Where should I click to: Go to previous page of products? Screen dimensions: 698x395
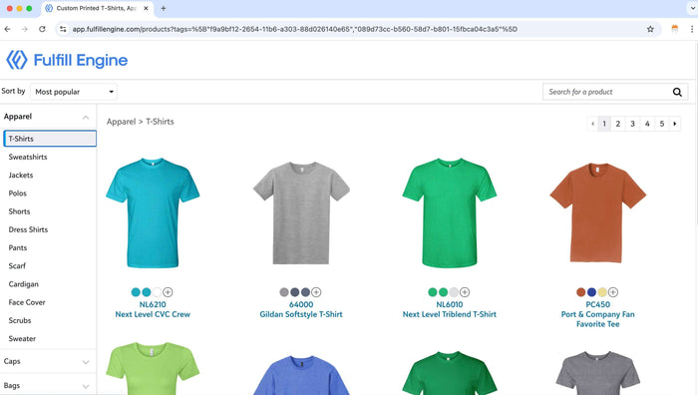point(592,124)
